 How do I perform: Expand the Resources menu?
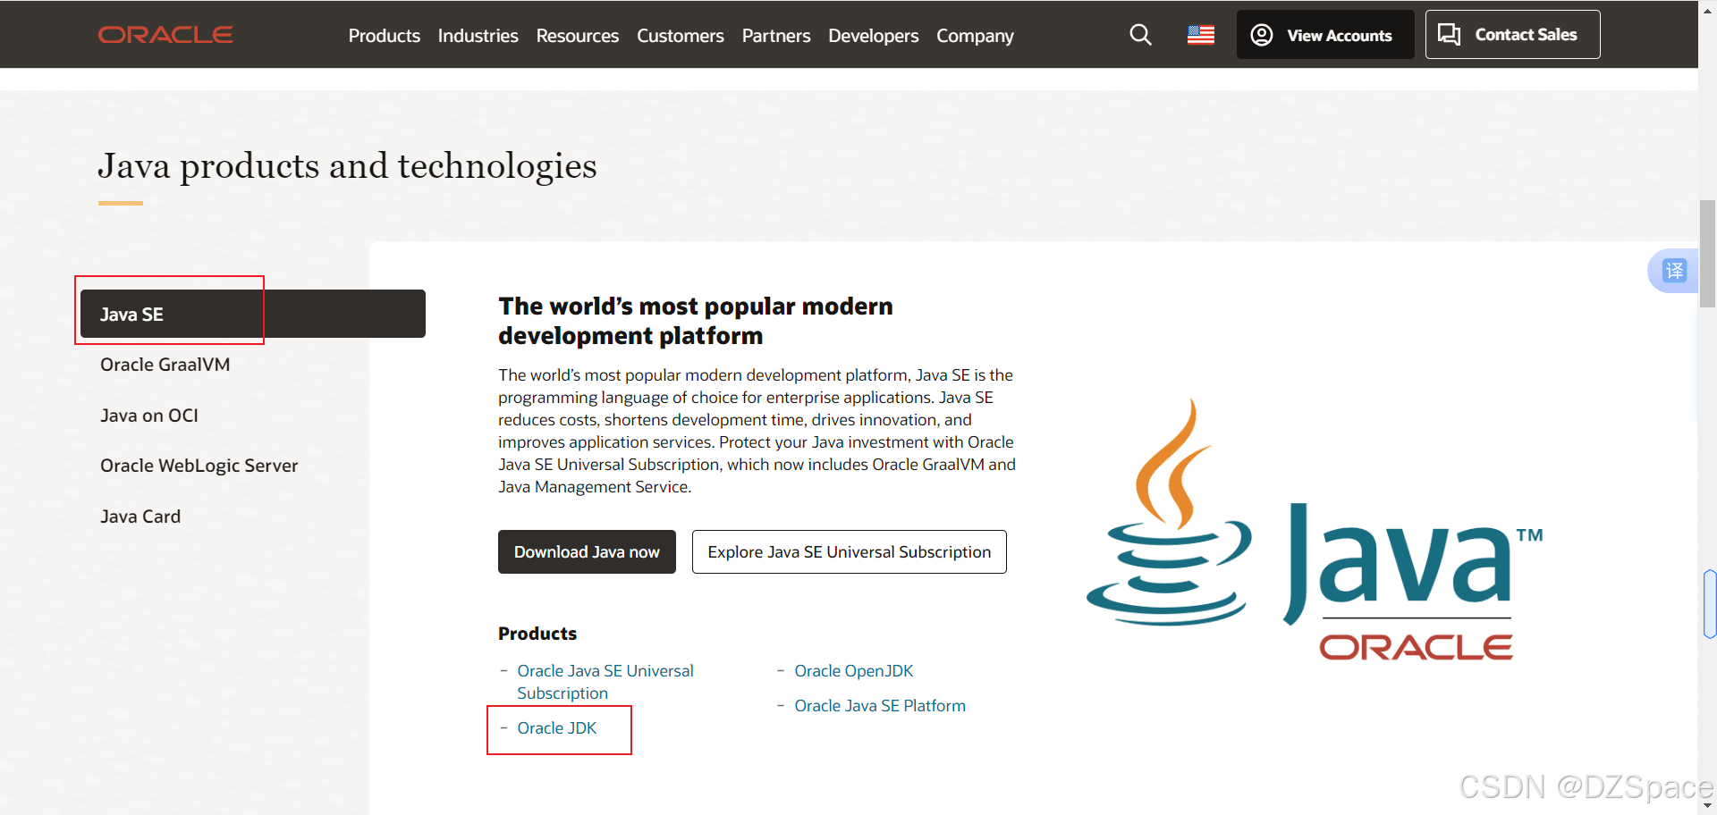(578, 36)
